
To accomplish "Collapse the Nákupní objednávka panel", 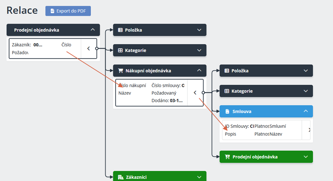I will point(199,70).
